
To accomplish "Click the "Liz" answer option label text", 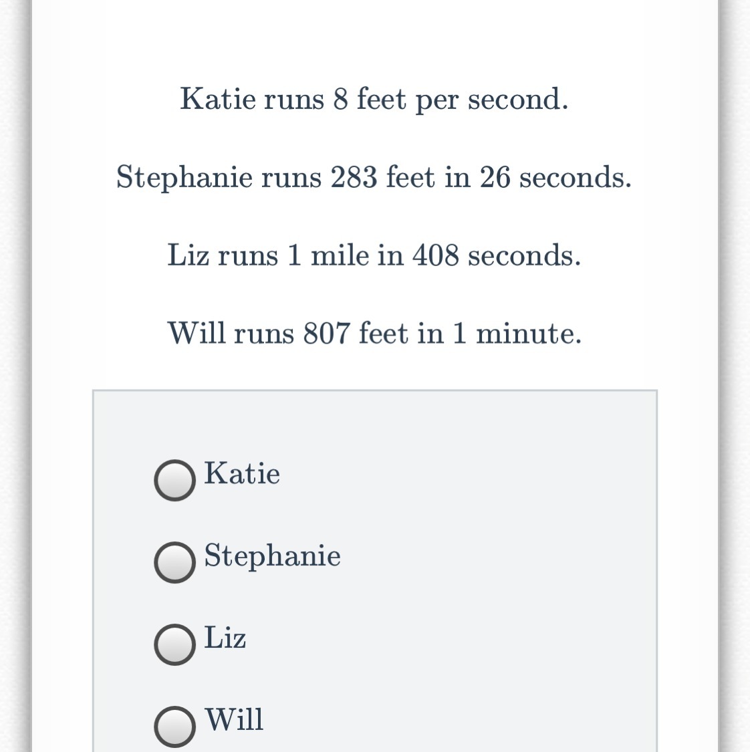I will 225,638.
